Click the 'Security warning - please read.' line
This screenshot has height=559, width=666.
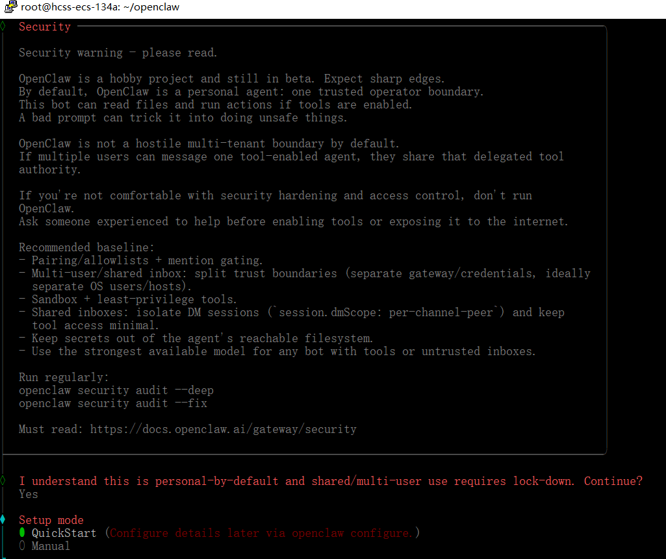click(118, 53)
